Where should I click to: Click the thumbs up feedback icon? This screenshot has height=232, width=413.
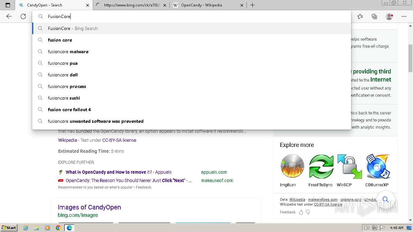301,212
